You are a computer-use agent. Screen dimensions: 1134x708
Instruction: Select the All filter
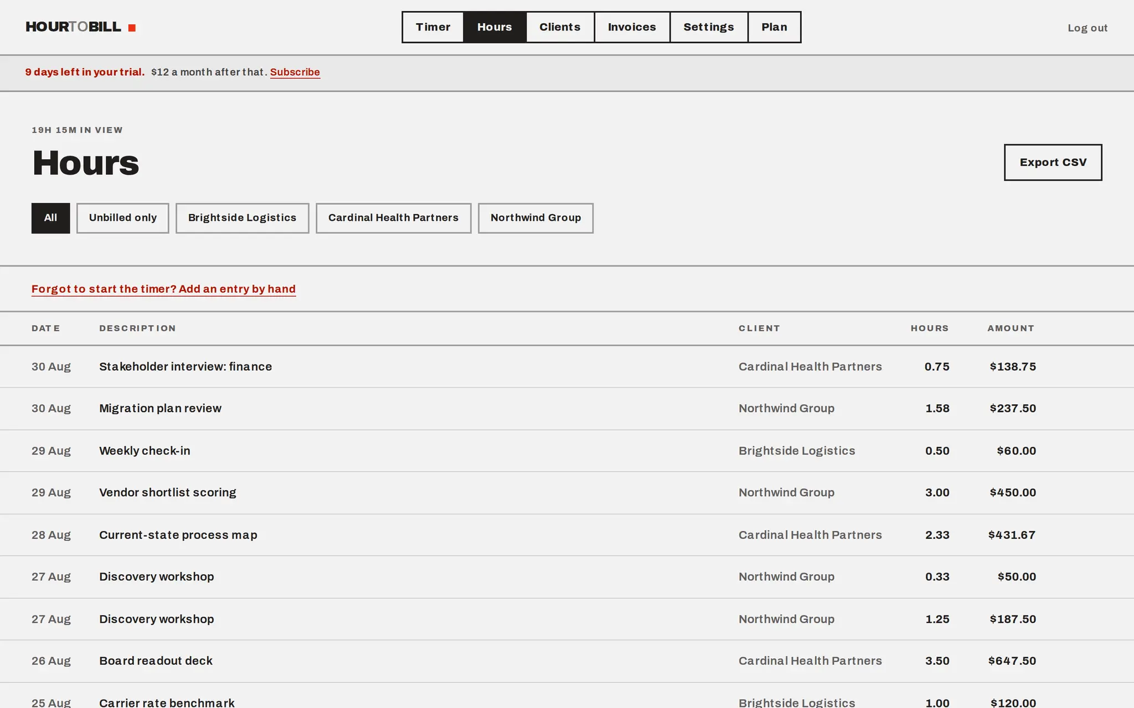50,218
